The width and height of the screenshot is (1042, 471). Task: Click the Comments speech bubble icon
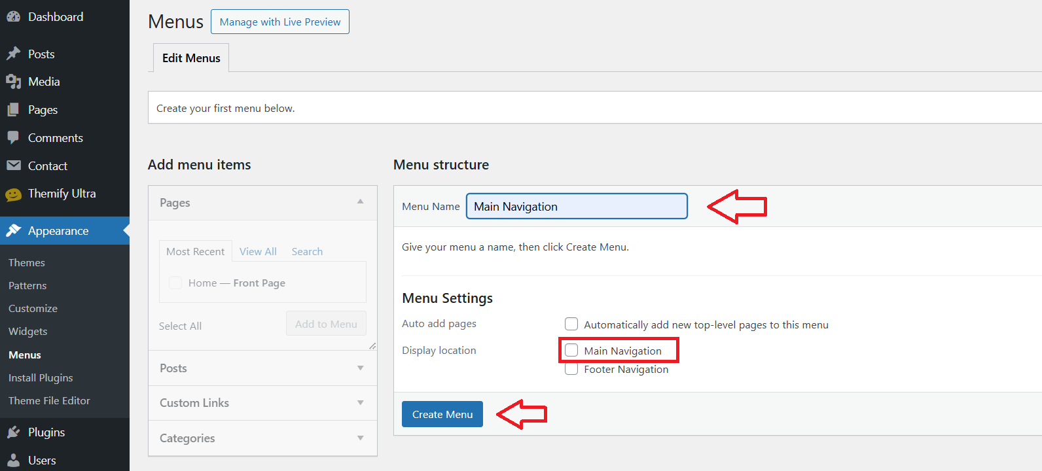coord(13,138)
